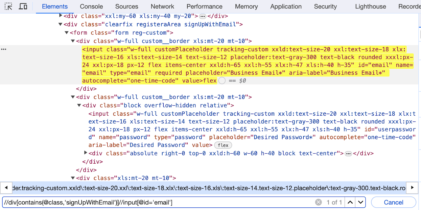
Task: Collapse the form reg-custom node
Action: (x=67, y=33)
